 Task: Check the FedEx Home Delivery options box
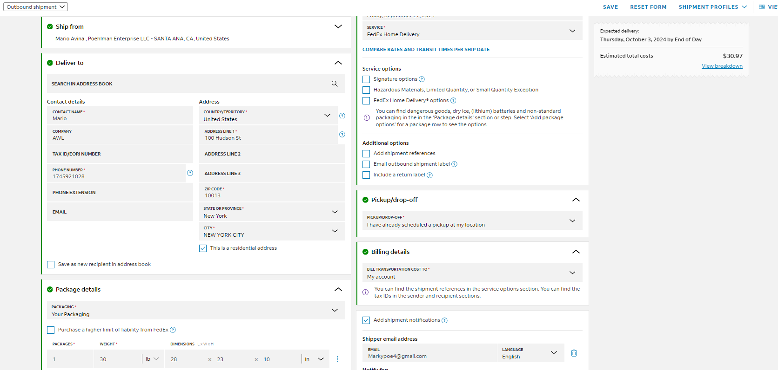coord(366,101)
